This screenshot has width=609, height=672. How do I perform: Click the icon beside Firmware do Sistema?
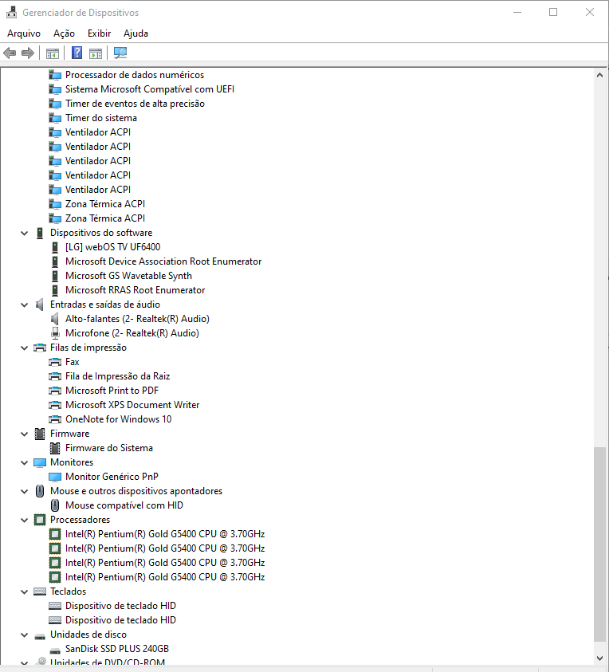click(x=55, y=448)
